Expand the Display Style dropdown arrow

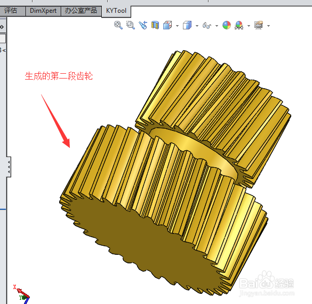[197, 26]
